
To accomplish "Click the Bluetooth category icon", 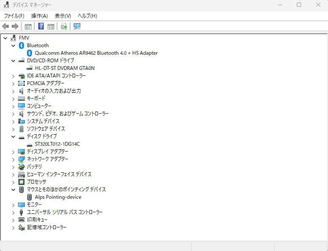I will (21, 45).
